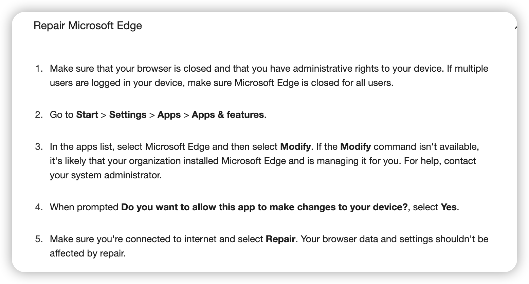Click the bold word Start in step 2
The width and height of the screenshot is (529, 284).
pos(87,115)
